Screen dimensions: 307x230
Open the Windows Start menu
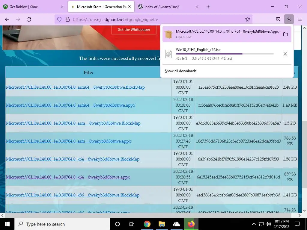click(x=7, y=224)
